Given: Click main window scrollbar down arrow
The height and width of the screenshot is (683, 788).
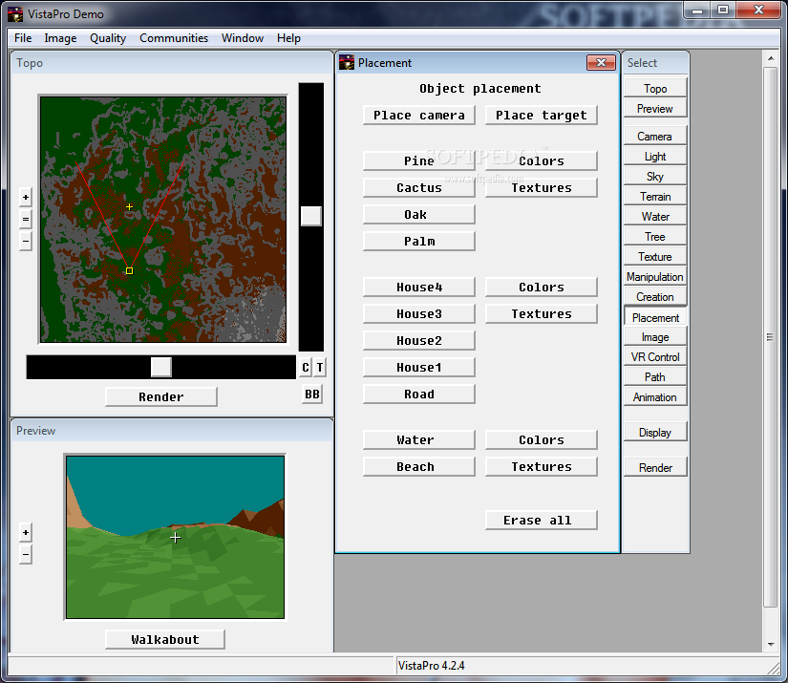Looking at the screenshot, I should pos(771,644).
